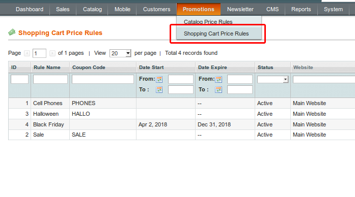355x197 pixels.
Task: Expand the per page view dropdown
Action: 120,53
